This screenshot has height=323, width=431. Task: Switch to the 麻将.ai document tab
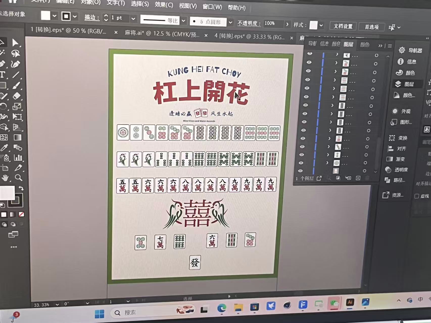coord(162,34)
